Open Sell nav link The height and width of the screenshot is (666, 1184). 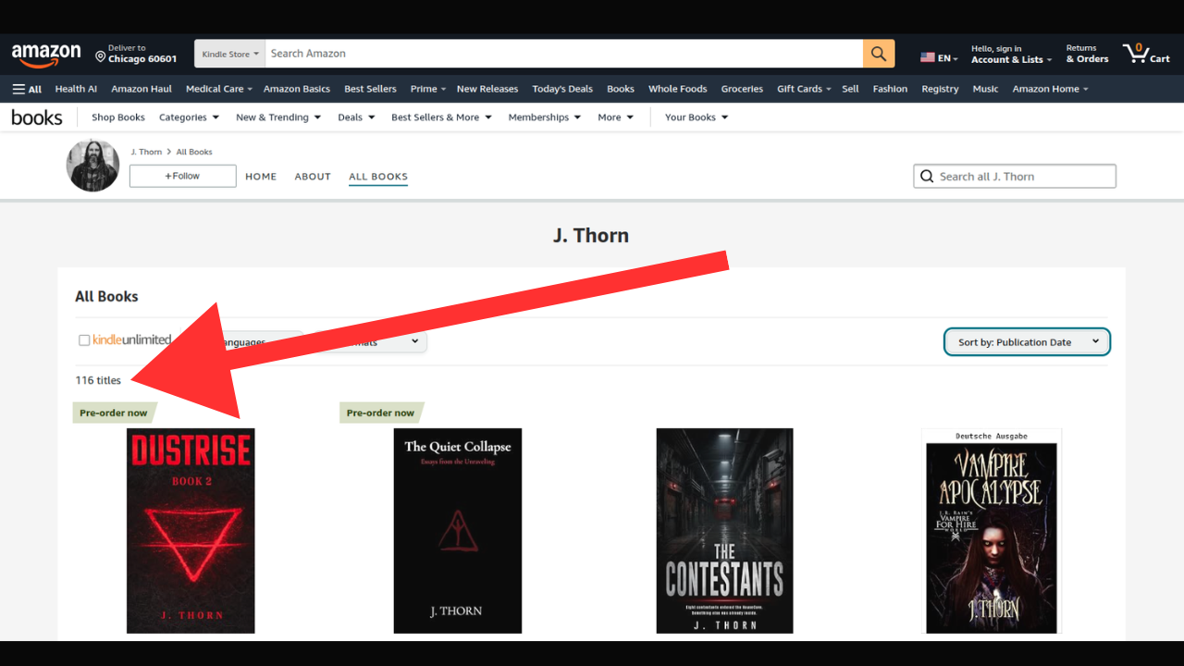pos(851,89)
